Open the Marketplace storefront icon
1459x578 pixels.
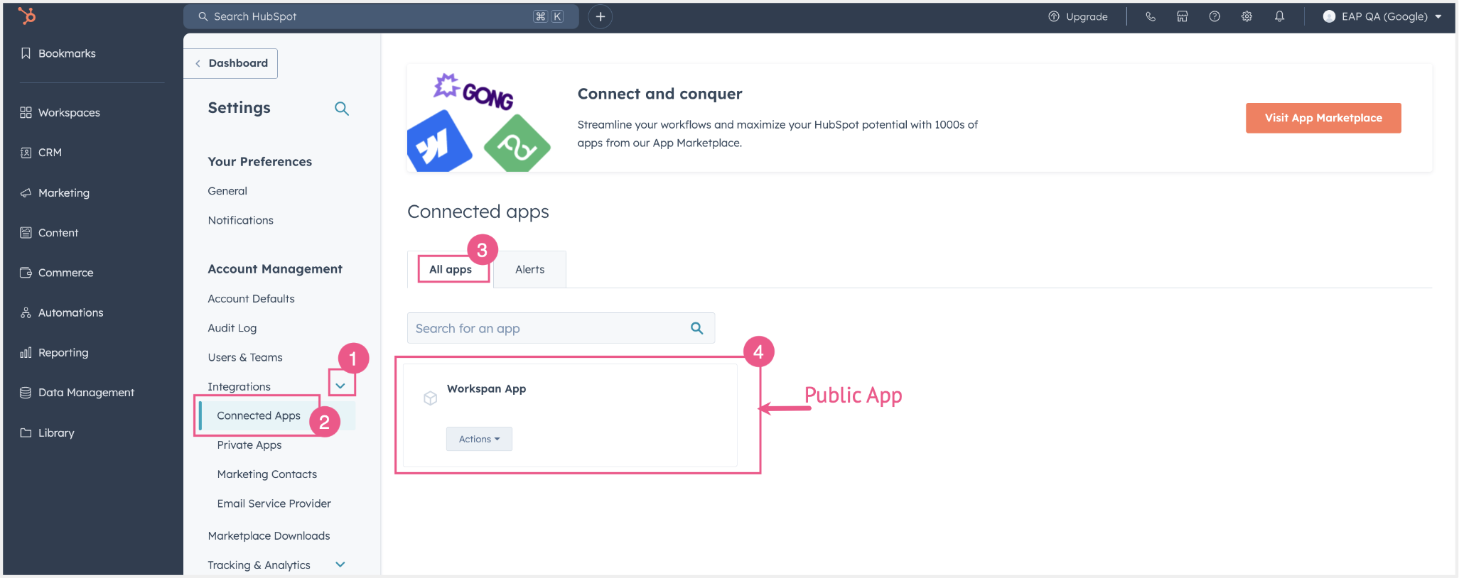tap(1183, 16)
